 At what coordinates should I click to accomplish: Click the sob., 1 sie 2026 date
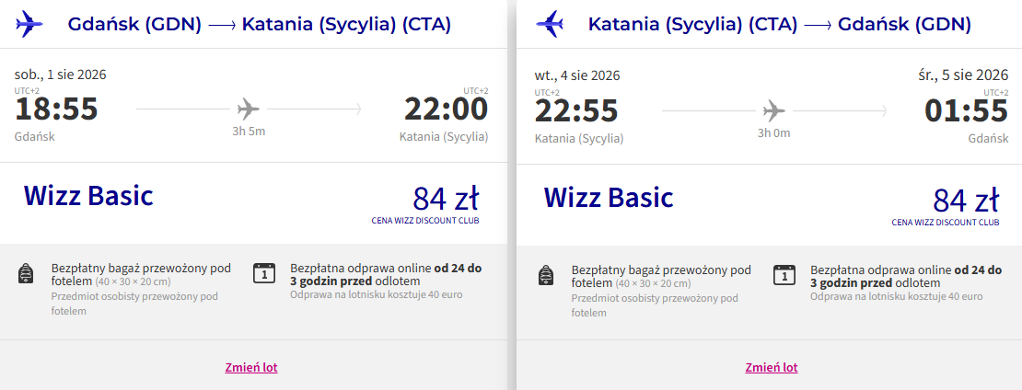(x=61, y=75)
